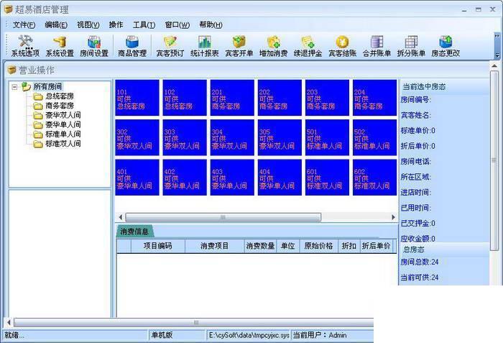This screenshot has height=343, width=503.
Task: Select room 101 总统套房 tile
Action: click(137, 98)
